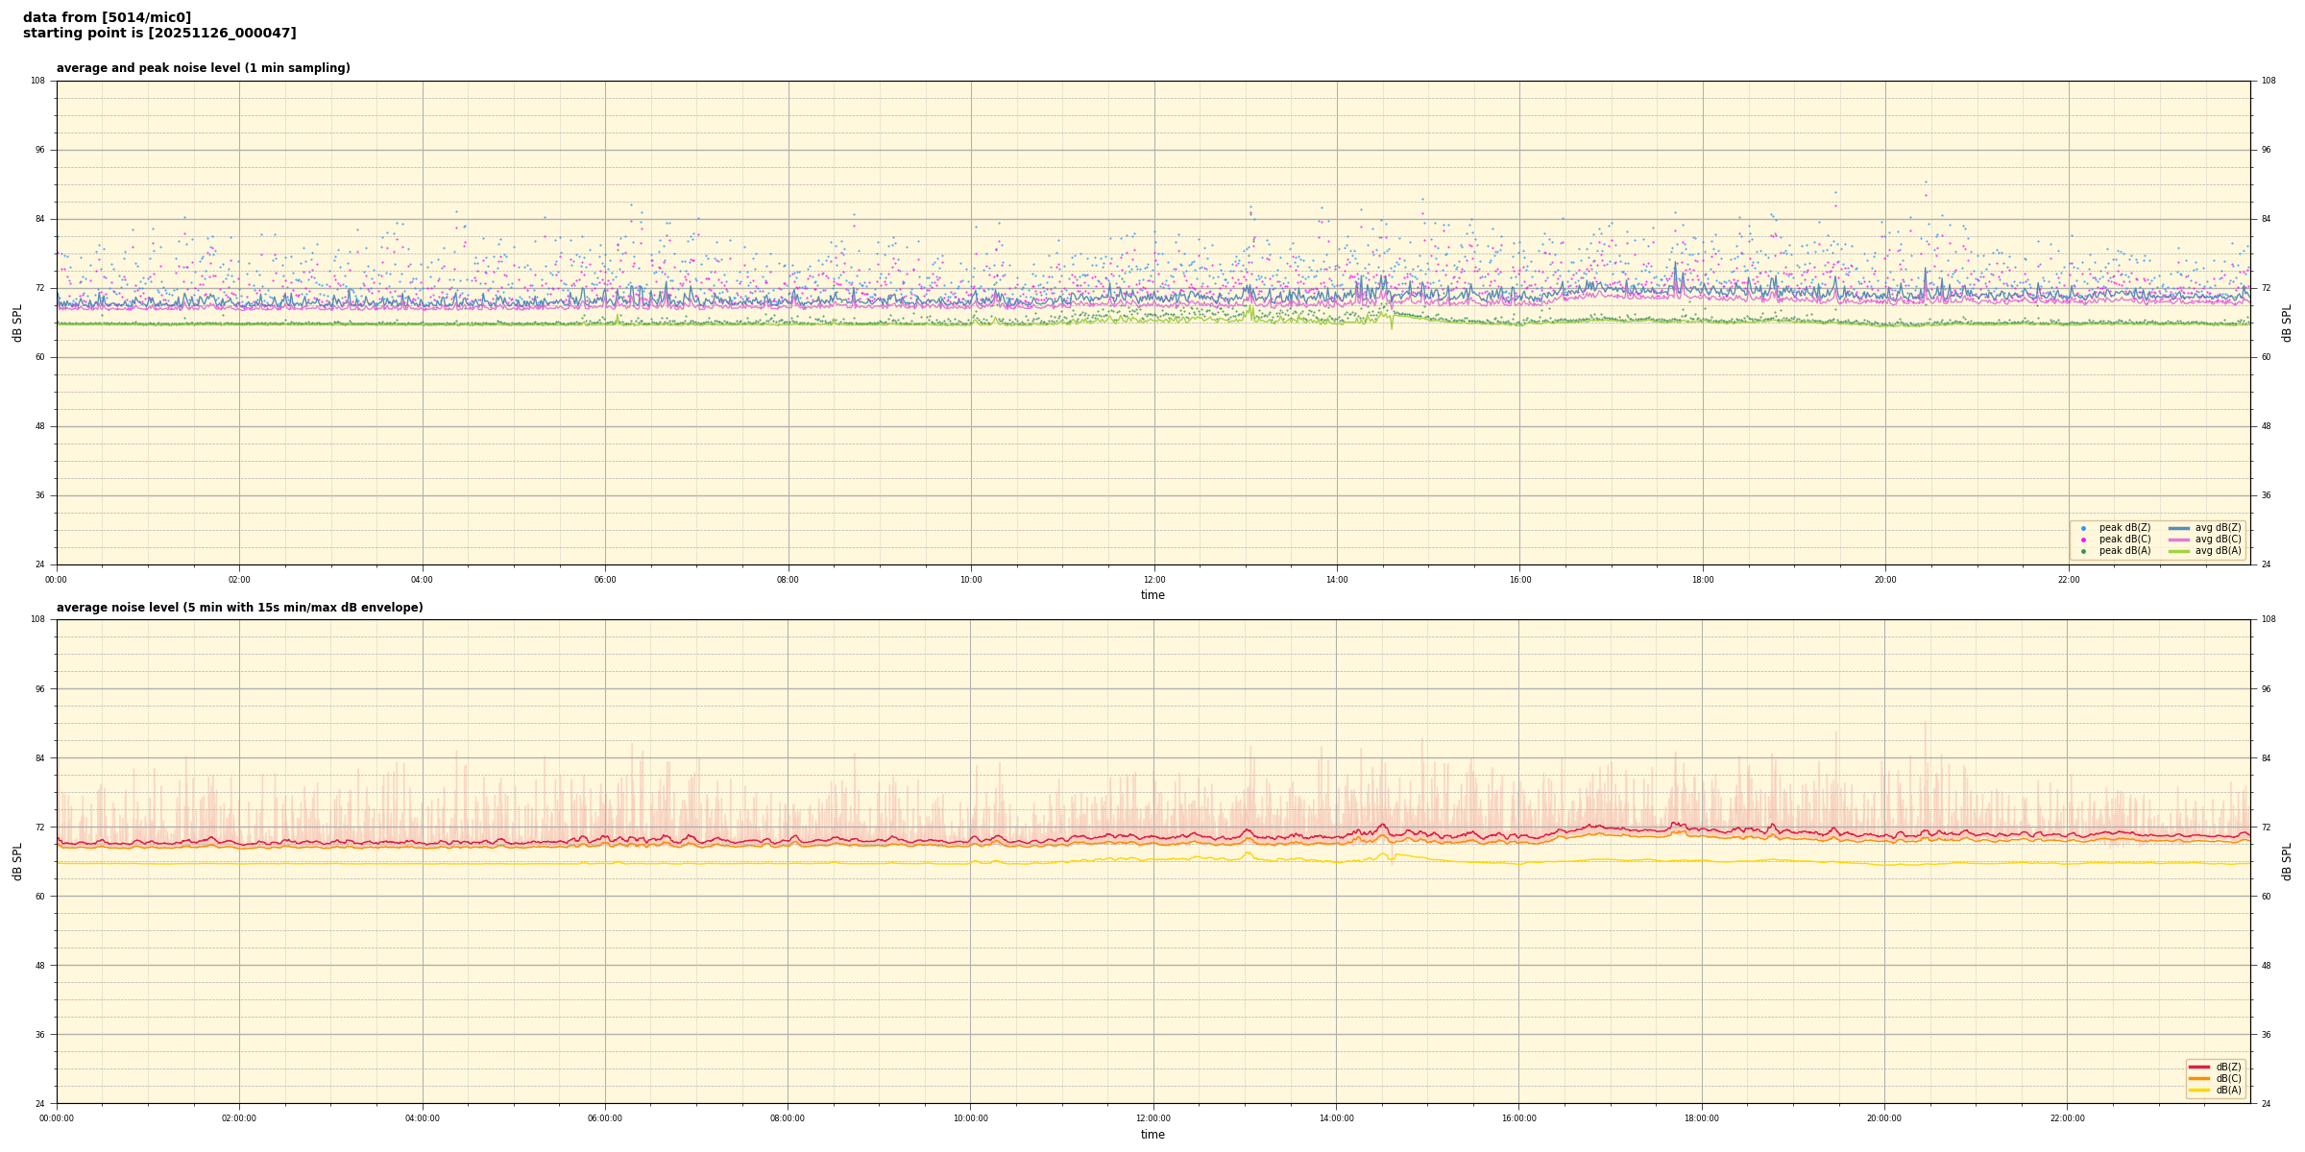Click the upper chart 'time' axis label
The image size is (2305, 1152).
point(1152,595)
